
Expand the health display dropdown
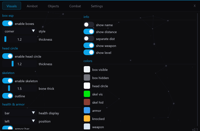pyautogui.click(x=20, y=113)
